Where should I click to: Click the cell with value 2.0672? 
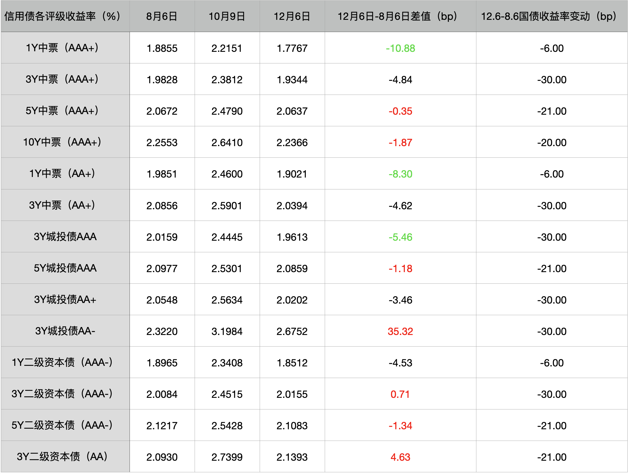click(162, 111)
